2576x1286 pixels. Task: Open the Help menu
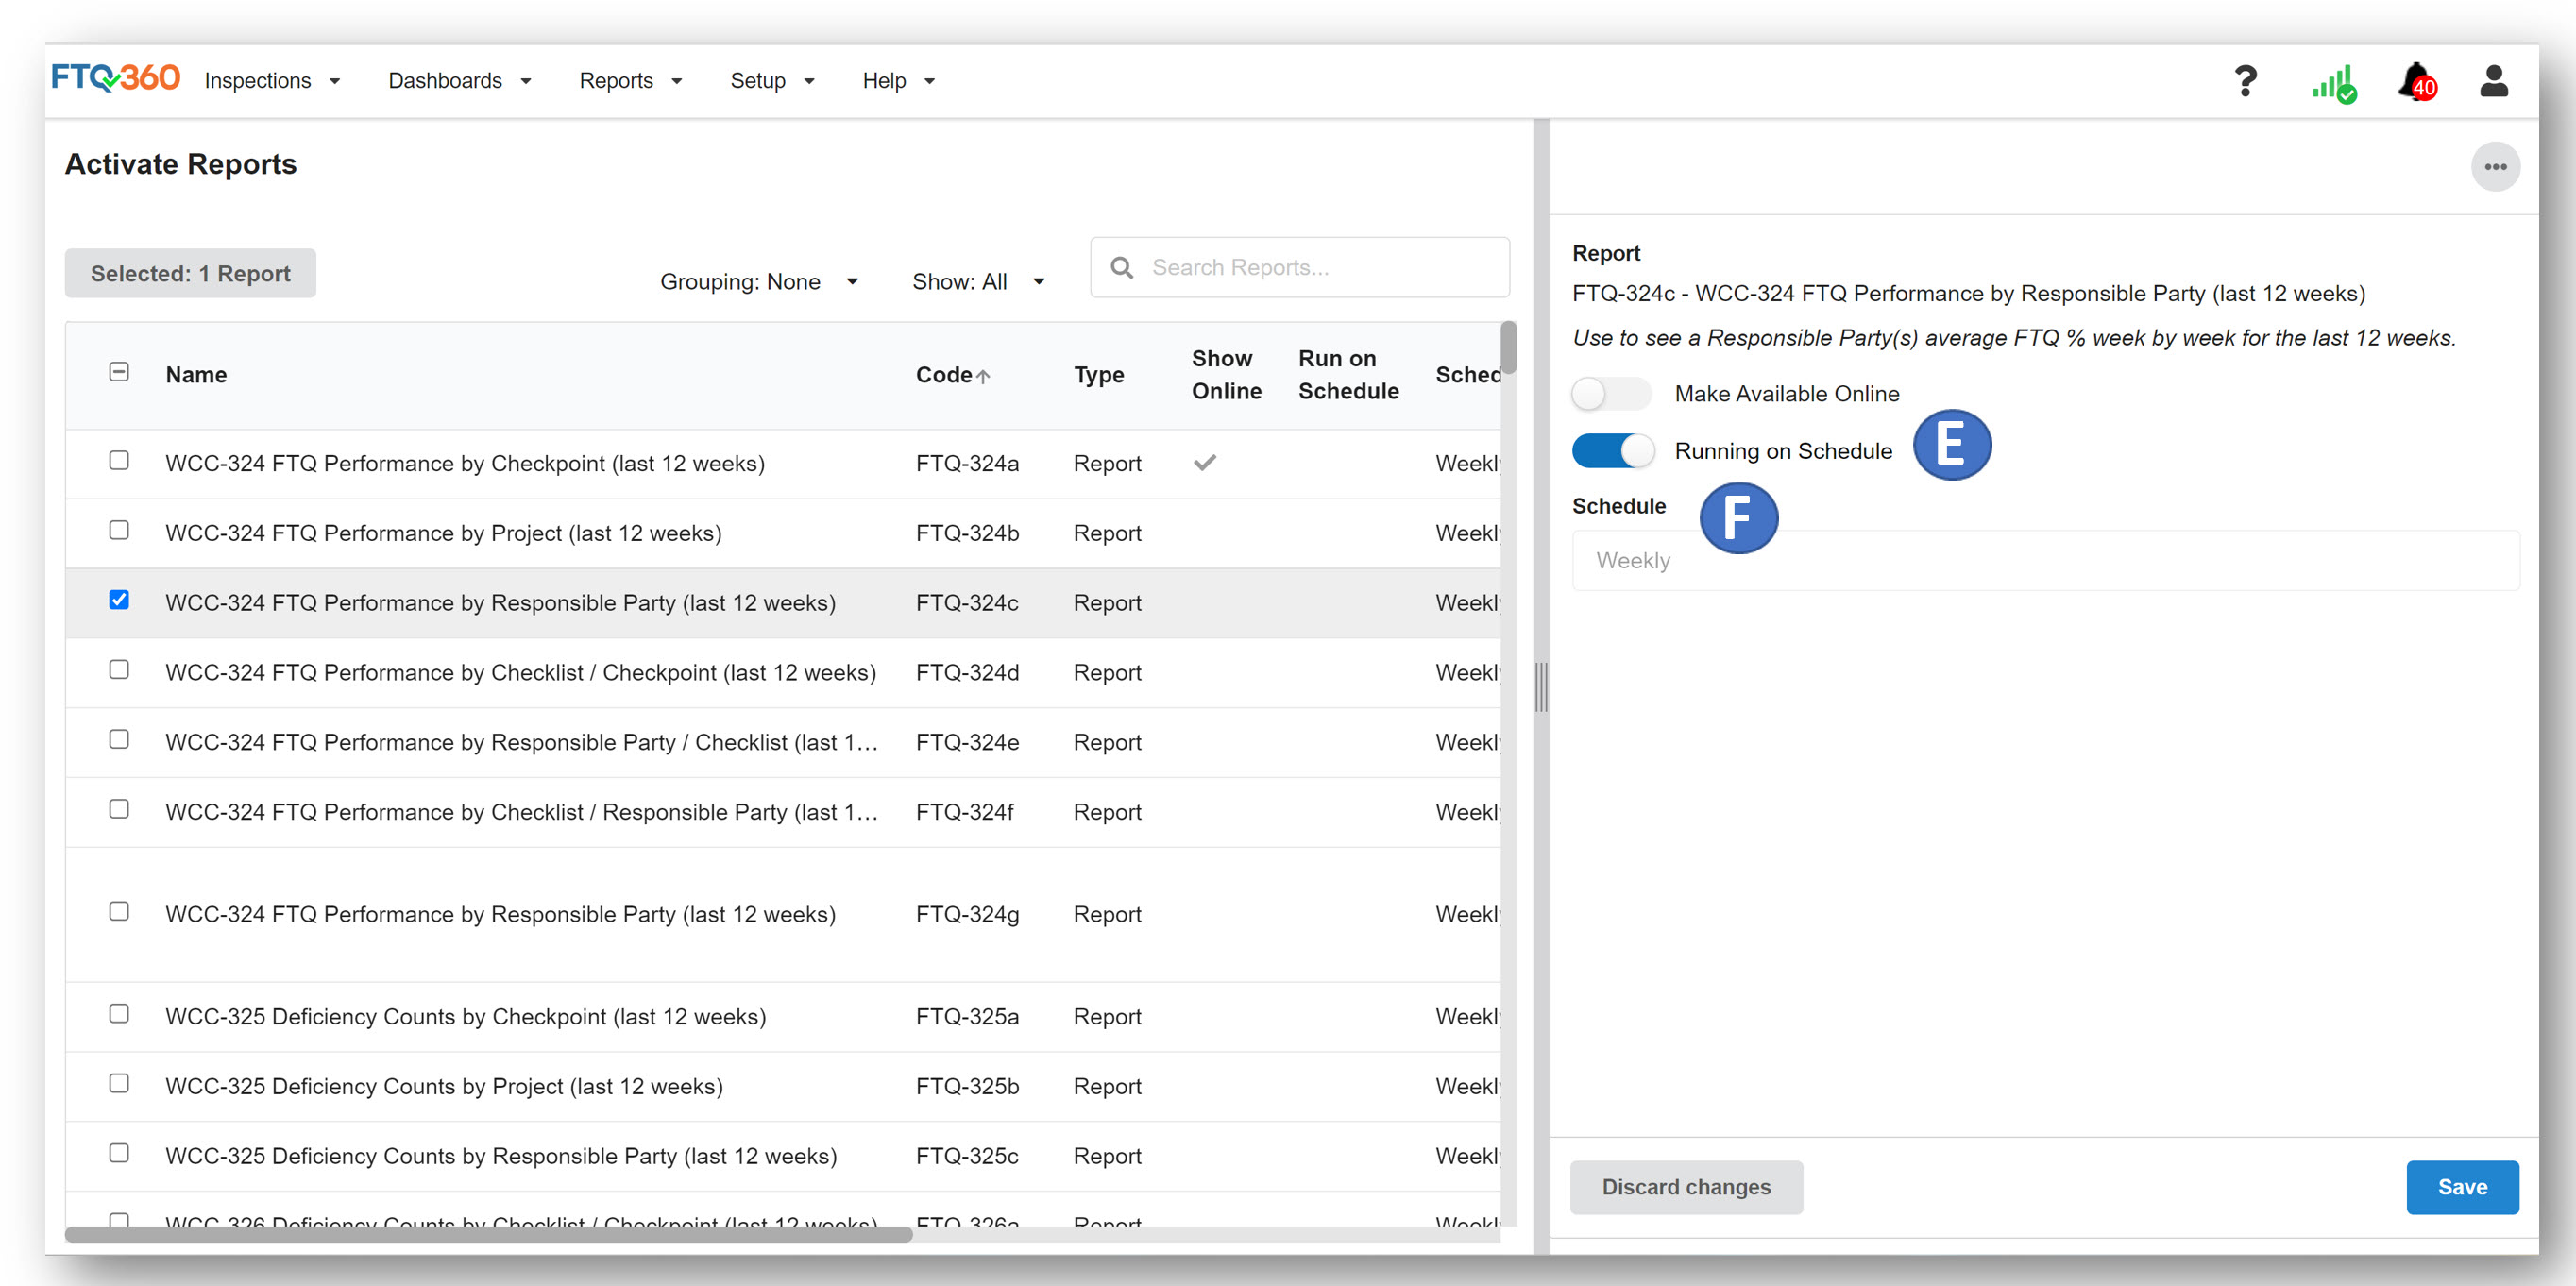898,81
